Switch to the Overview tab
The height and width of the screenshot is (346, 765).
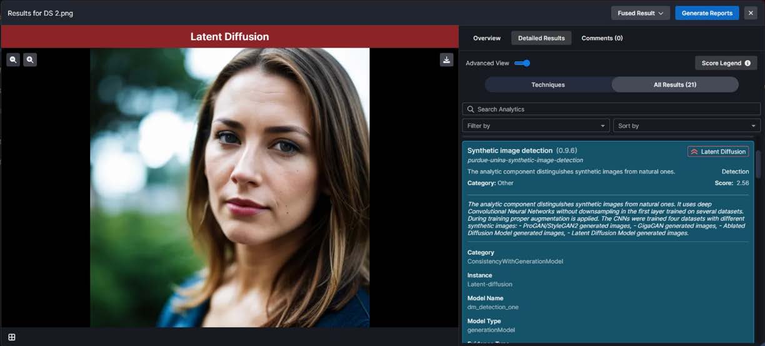tap(486, 38)
